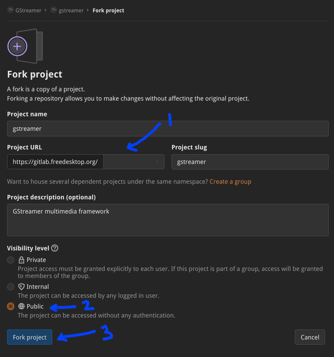Open the namespace dropdown in Project URL
The height and width of the screenshot is (357, 334).
click(133, 162)
